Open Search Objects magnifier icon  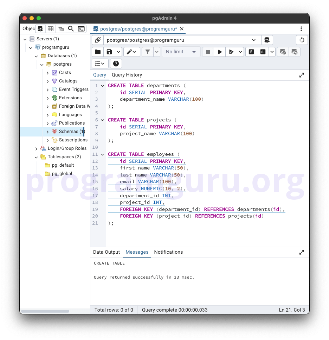pyautogui.click(x=71, y=29)
